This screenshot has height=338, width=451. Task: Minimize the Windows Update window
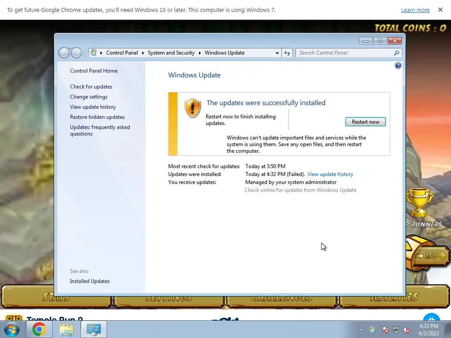pos(366,41)
